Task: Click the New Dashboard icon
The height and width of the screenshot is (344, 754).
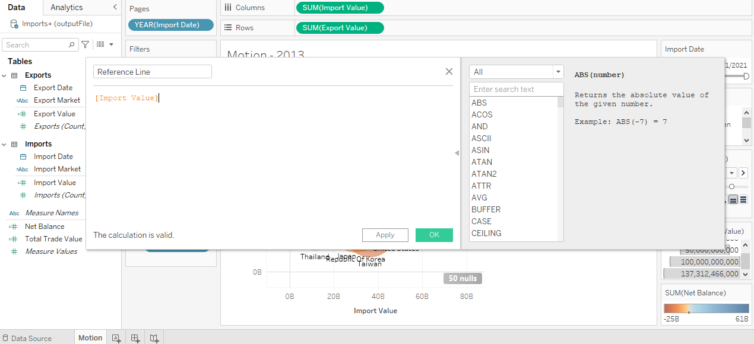Action: click(x=135, y=338)
